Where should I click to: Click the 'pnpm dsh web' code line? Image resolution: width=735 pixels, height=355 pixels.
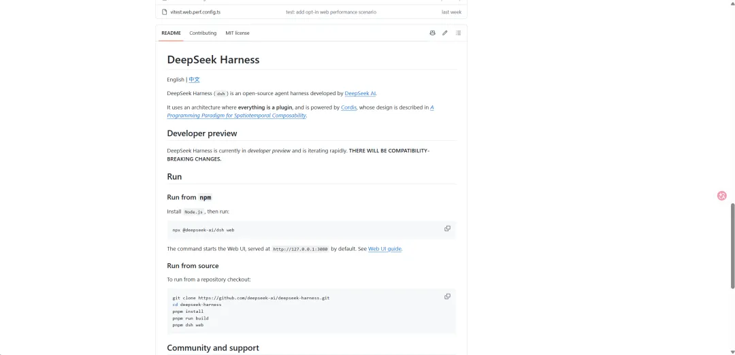tap(188, 324)
